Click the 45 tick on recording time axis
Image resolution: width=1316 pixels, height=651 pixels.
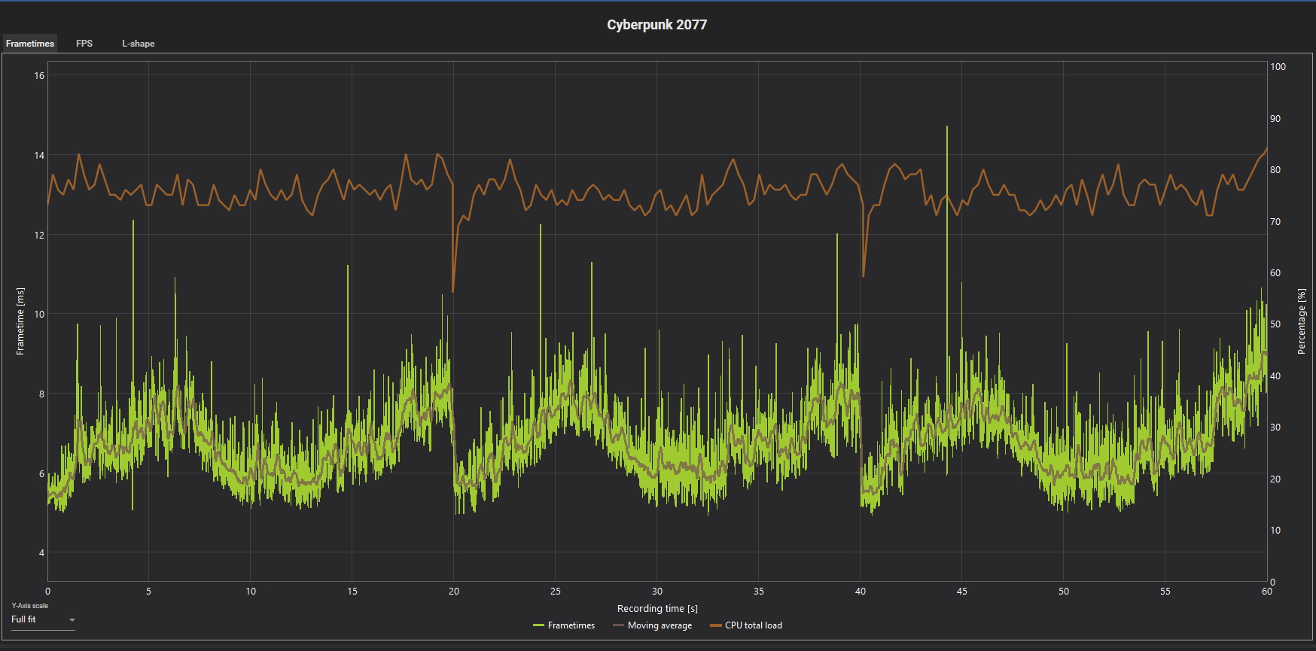pyautogui.click(x=962, y=592)
